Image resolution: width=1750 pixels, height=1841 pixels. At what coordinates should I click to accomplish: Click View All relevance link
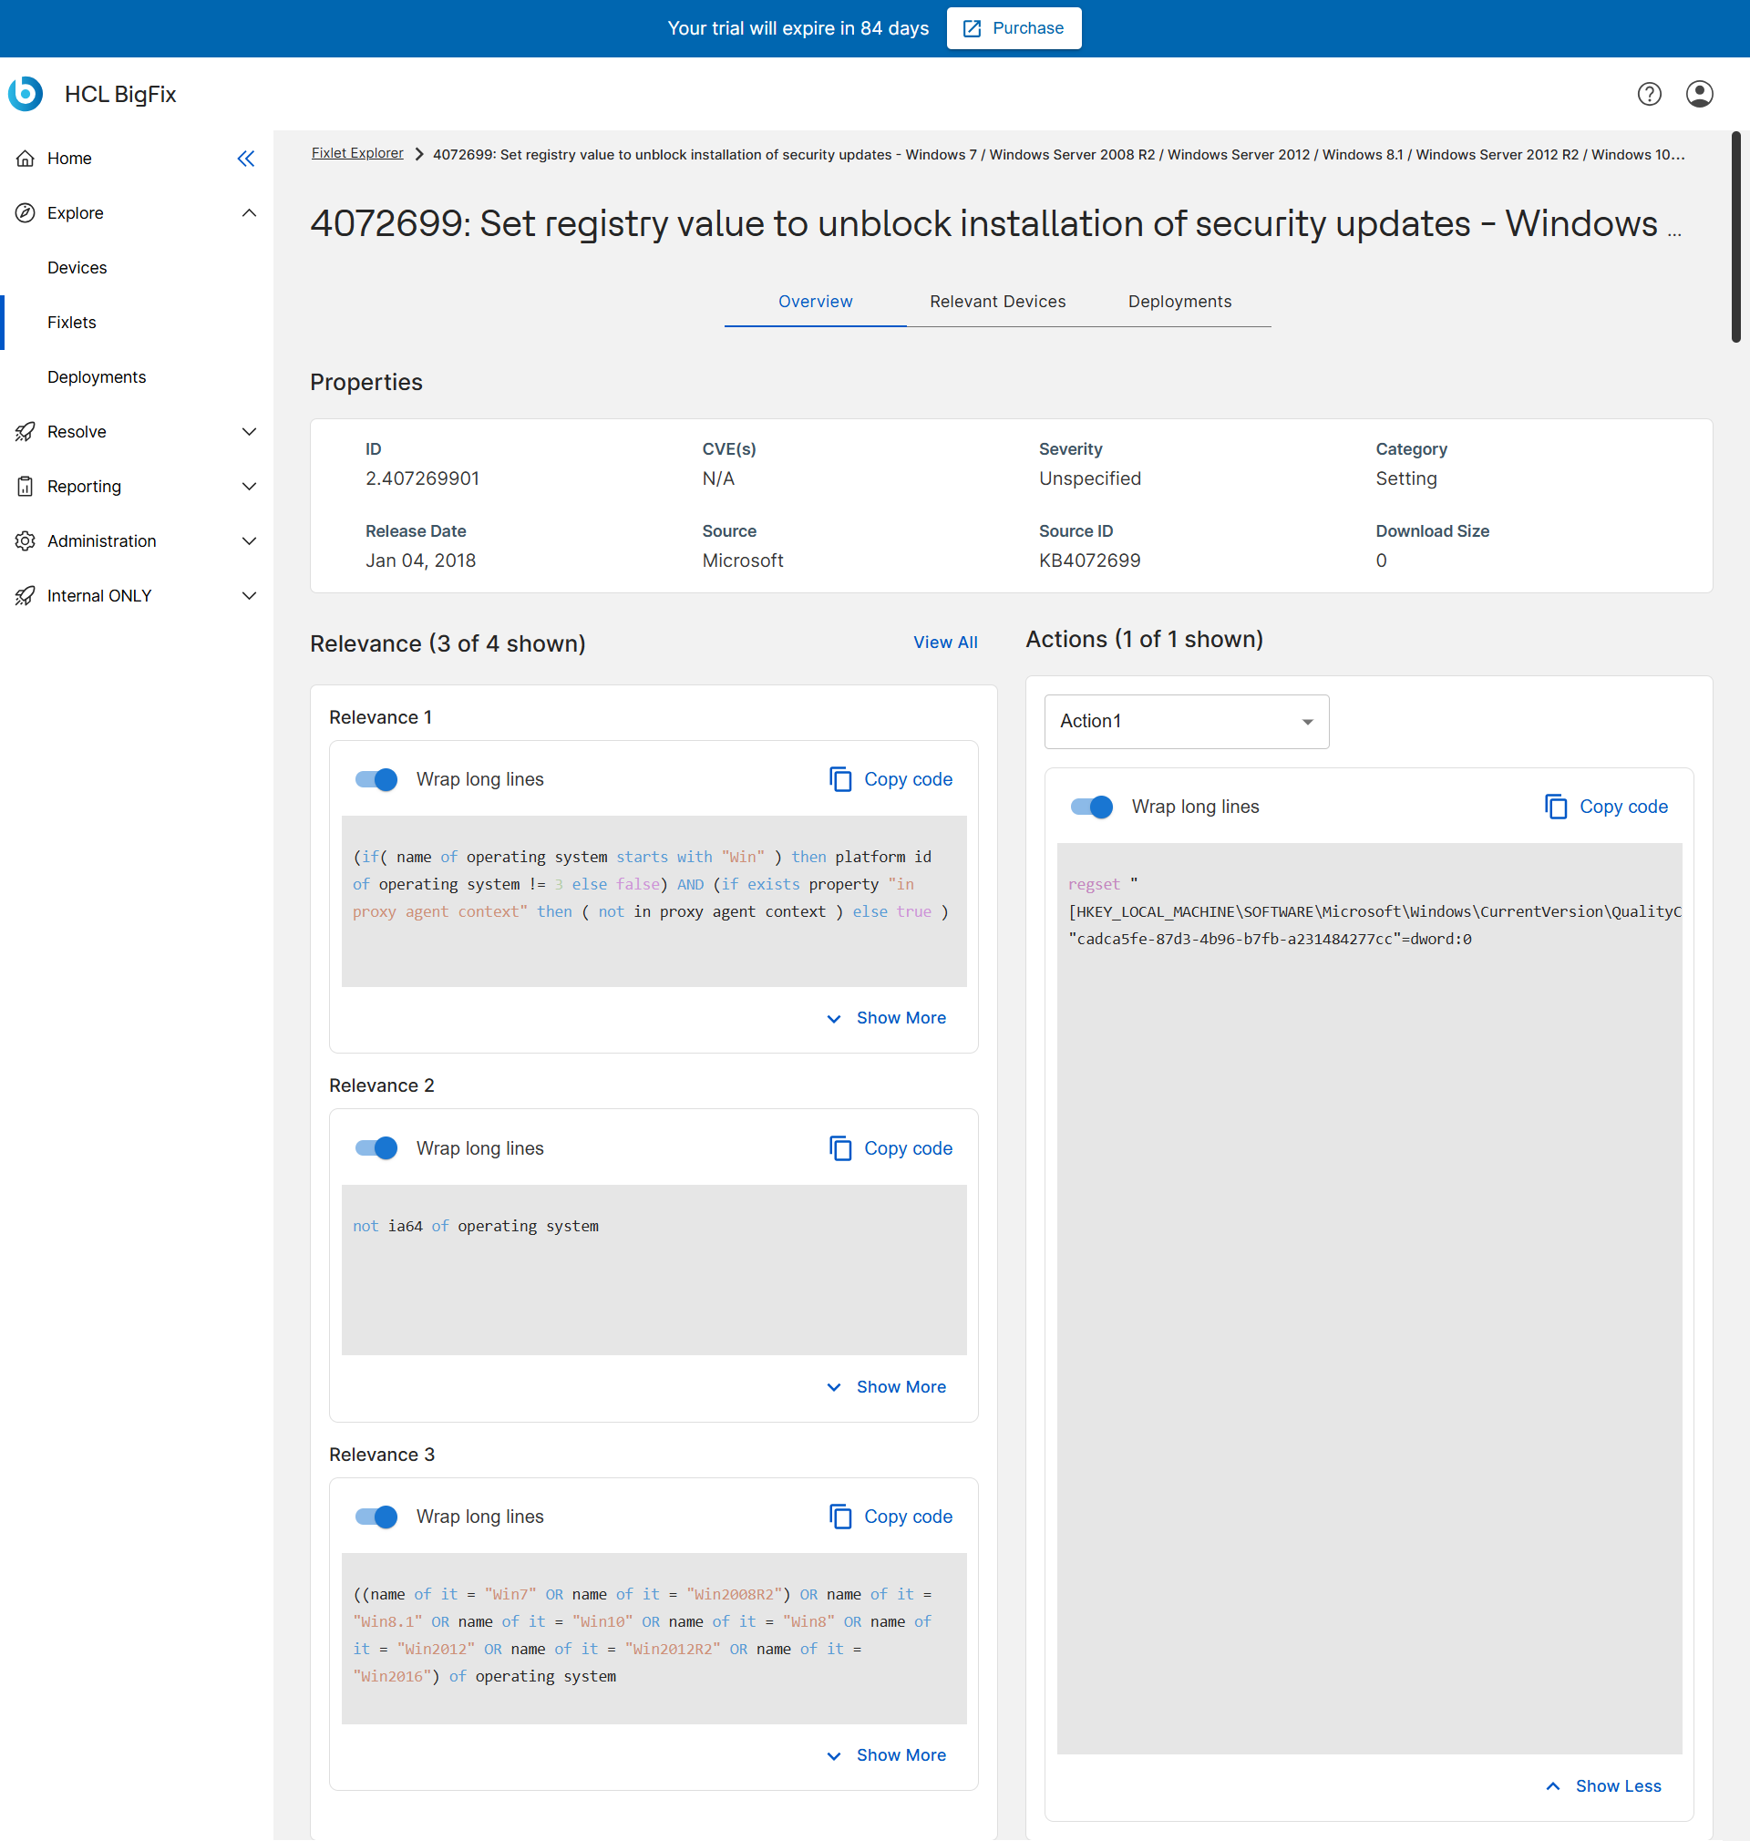point(944,643)
